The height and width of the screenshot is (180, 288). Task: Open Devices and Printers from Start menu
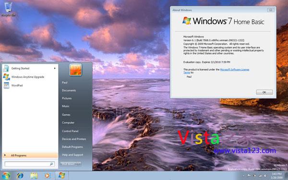[74, 139]
